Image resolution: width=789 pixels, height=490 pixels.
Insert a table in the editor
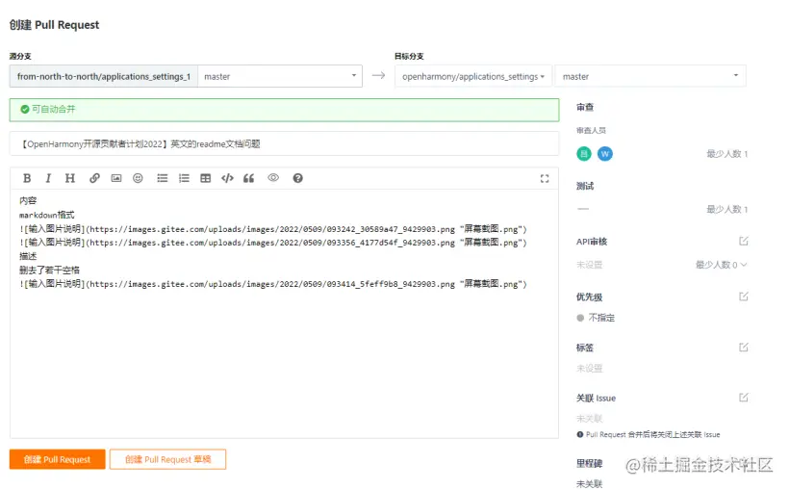click(x=205, y=178)
